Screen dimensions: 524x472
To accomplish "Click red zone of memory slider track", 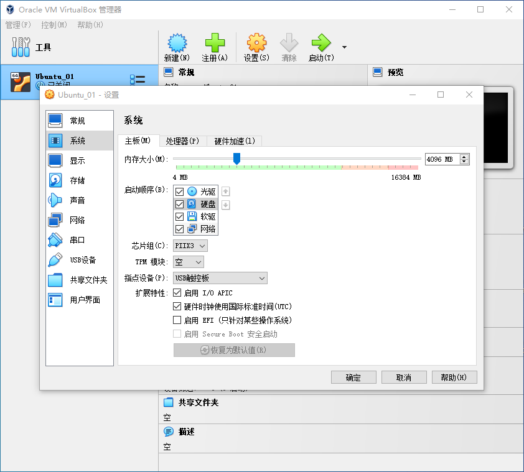I will coord(403,167).
